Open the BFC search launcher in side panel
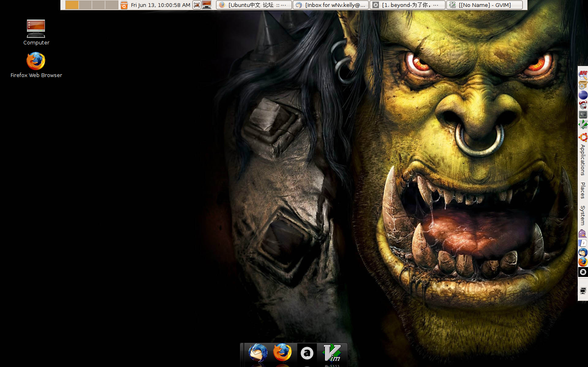This screenshot has height=367, width=588. 583,75
